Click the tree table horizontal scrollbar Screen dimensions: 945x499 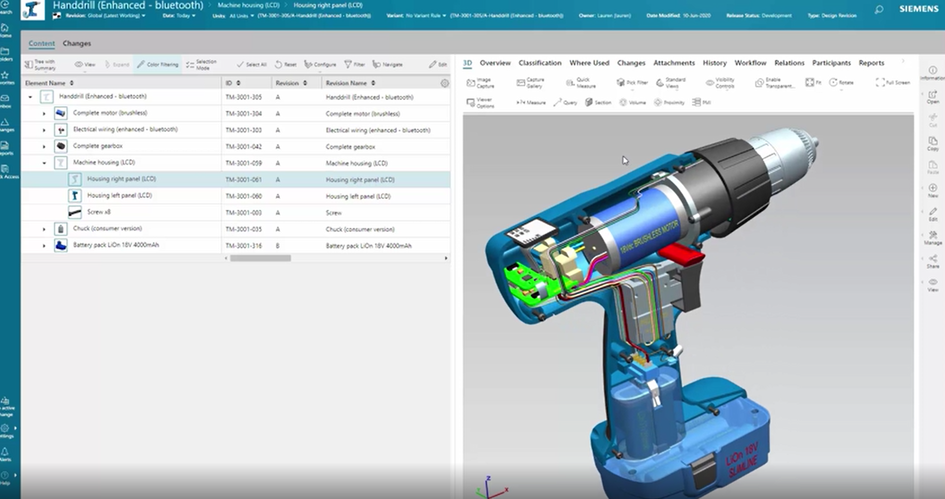coord(260,258)
